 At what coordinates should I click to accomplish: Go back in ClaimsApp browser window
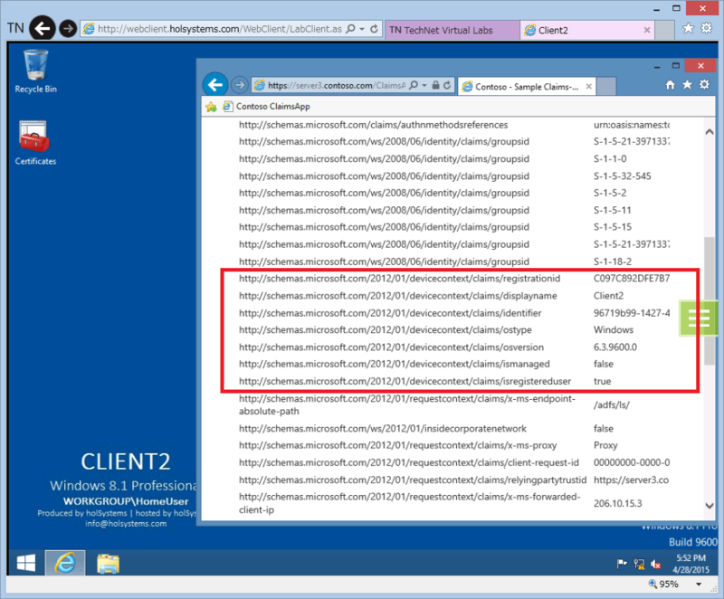(215, 85)
